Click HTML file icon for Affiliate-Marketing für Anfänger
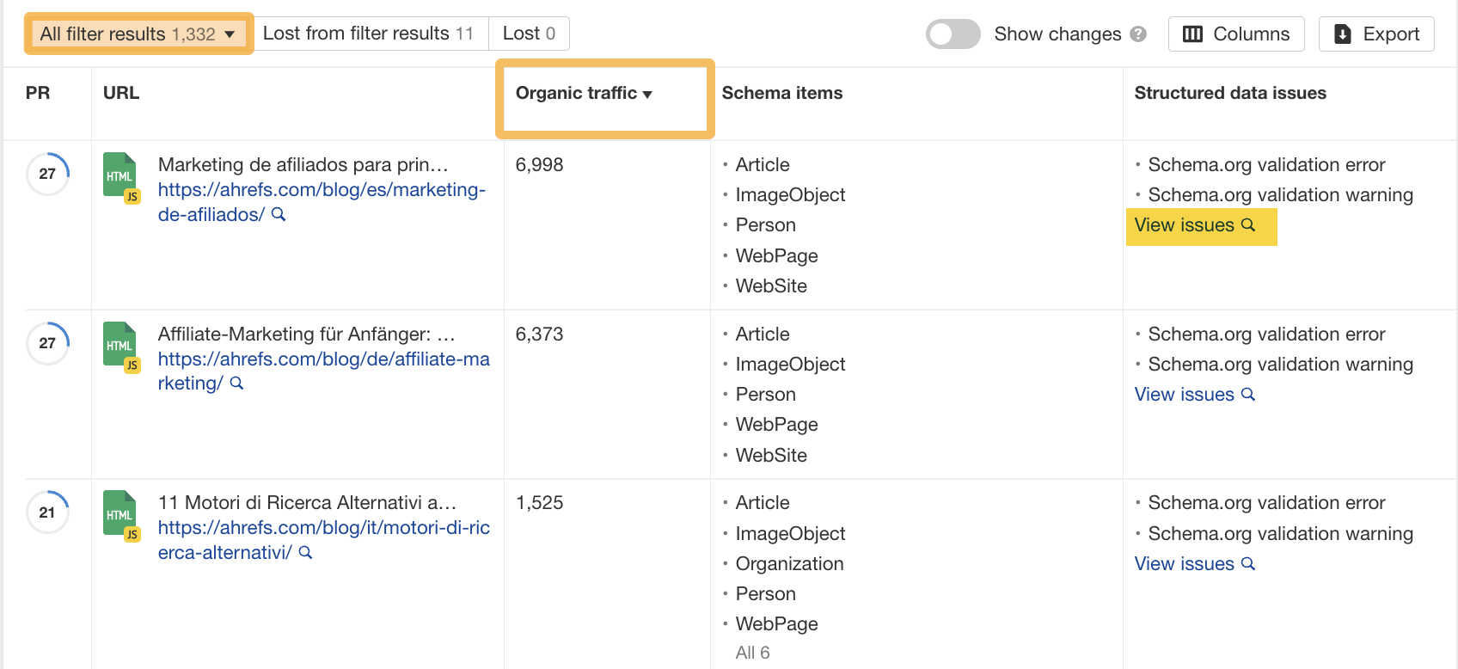Viewport: 1458px width, 669px height. pos(120,346)
